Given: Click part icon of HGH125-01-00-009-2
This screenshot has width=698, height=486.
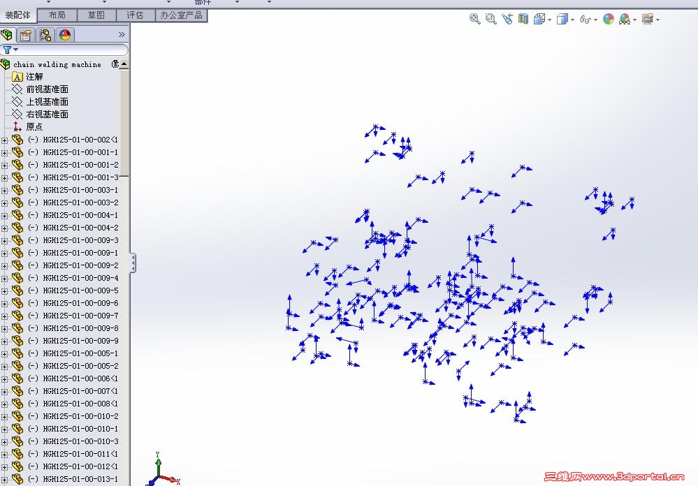Looking at the screenshot, I should pos(17,265).
